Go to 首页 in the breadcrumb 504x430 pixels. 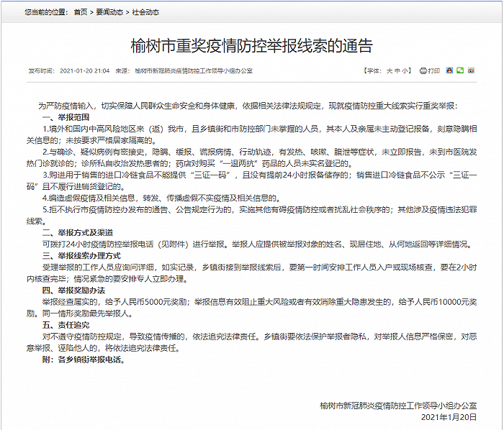click(x=81, y=12)
